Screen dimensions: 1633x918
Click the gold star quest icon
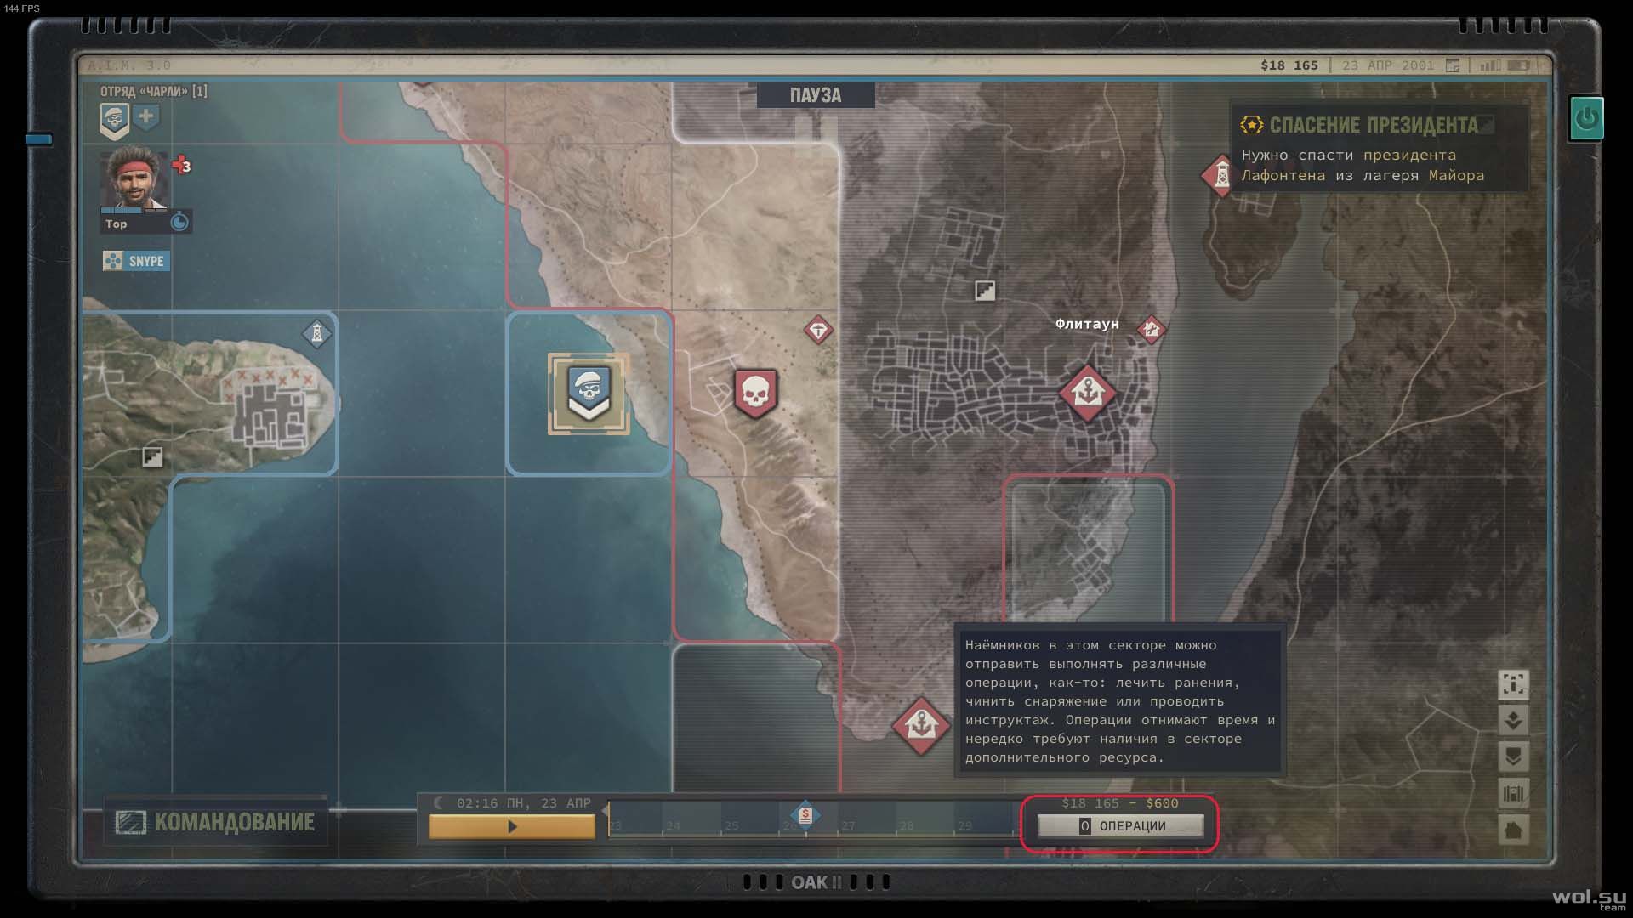[x=1252, y=125]
